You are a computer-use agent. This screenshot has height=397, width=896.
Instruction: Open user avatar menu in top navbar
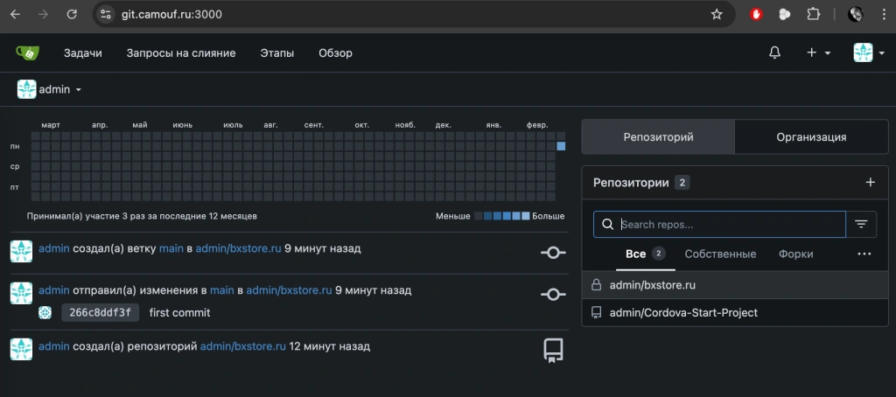867,52
